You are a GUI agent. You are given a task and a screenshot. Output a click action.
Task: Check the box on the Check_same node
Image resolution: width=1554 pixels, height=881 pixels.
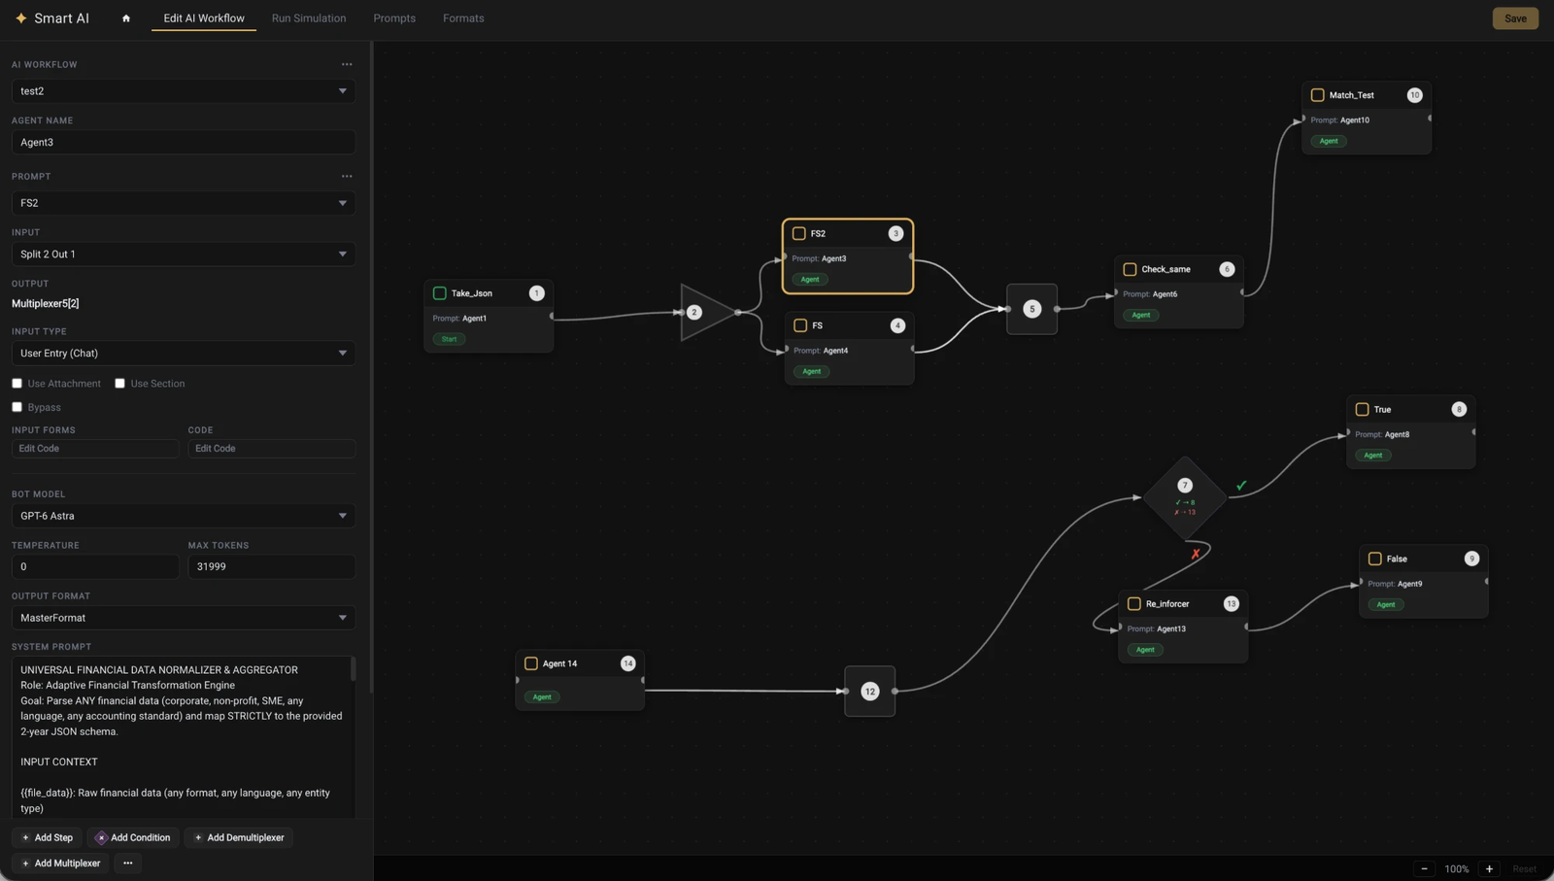point(1130,269)
